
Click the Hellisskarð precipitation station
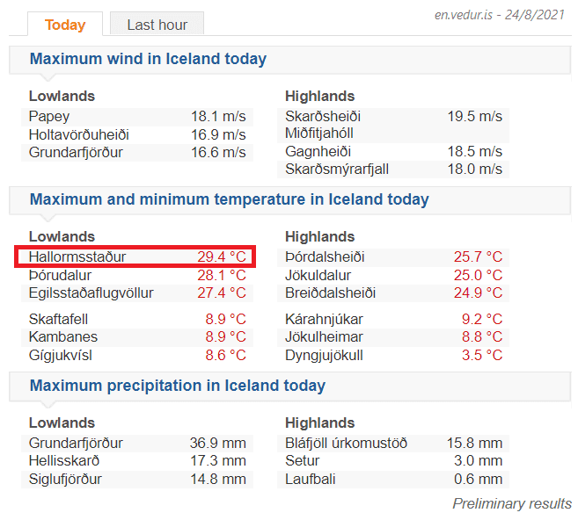click(64, 461)
